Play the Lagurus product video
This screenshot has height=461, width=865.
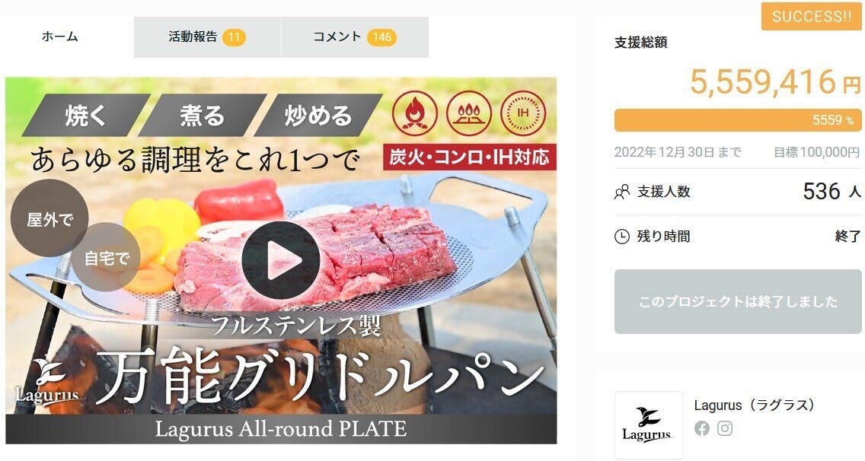click(x=281, y=260)
